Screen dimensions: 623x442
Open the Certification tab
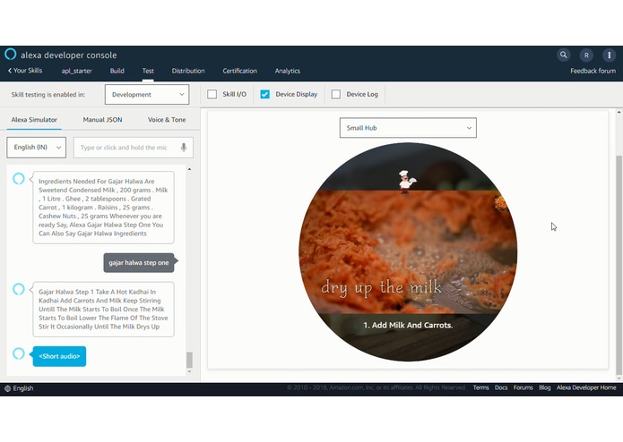[239, 71]
